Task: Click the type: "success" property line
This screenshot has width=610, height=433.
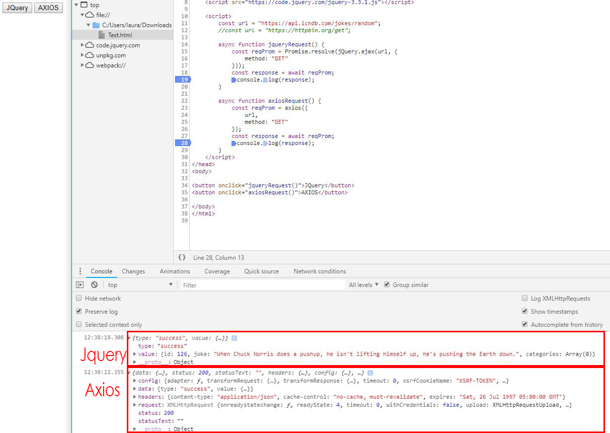Action: 162,346
